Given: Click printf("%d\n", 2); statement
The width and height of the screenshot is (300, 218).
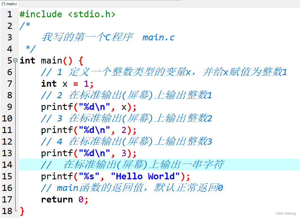Looking at the screenshot, I should 89,130.
